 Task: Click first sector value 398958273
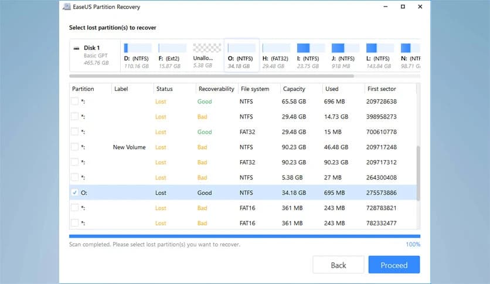(x=381, y=117)
